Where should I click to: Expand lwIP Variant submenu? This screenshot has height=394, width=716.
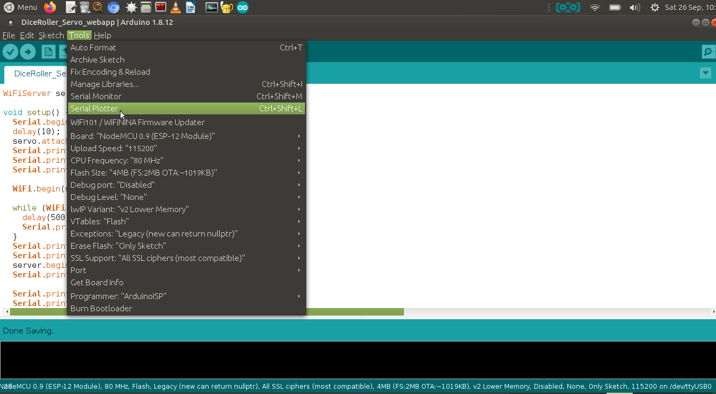187,209
